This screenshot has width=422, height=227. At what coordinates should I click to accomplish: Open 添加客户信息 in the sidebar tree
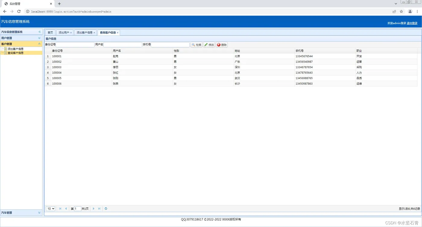tap(15, 49)
